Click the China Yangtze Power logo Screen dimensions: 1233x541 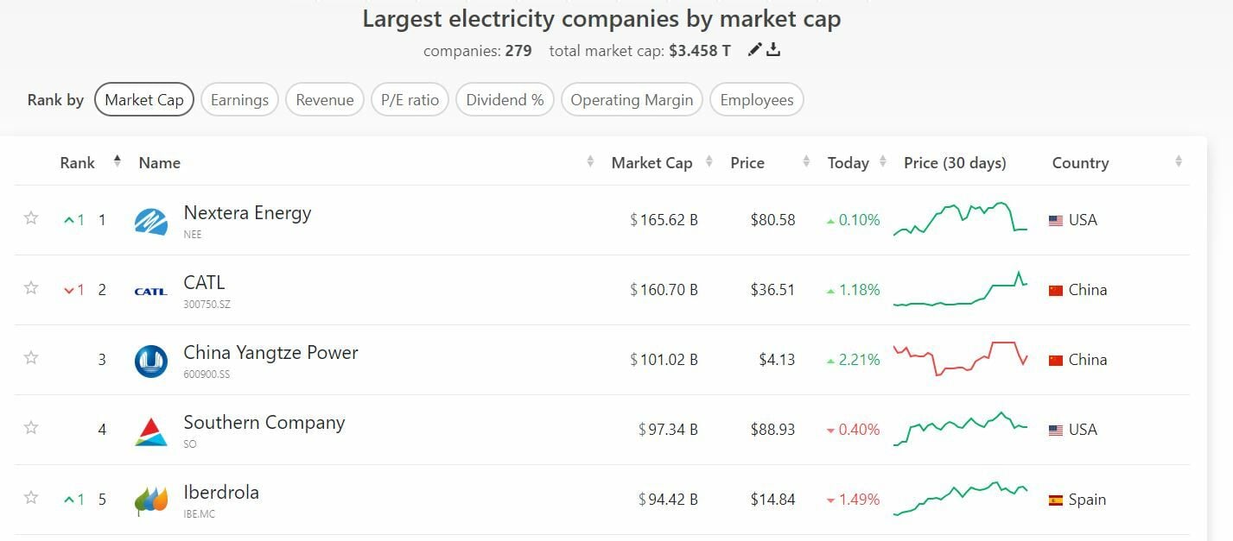(151, 361)
